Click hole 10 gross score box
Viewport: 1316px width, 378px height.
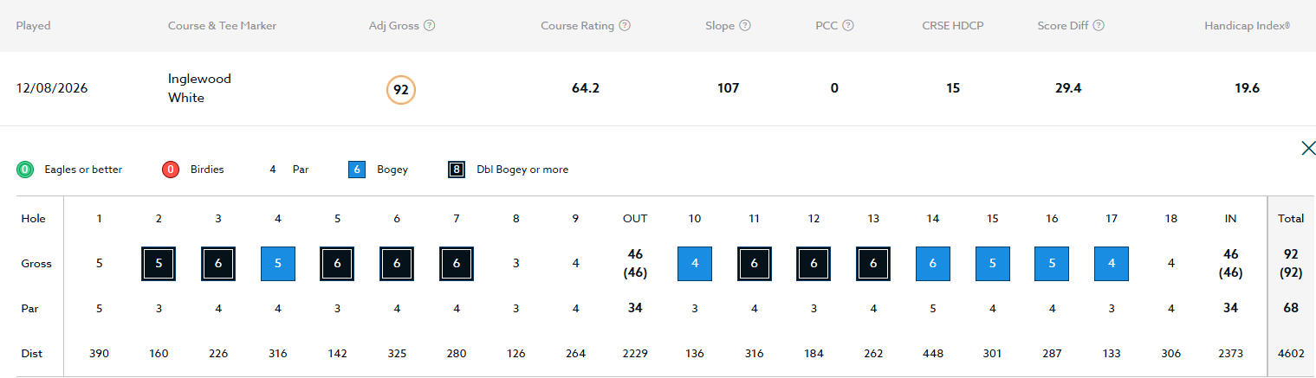pos(695,263)
